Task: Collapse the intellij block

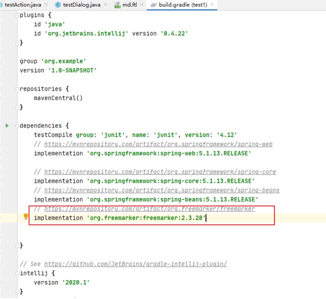Action: [17, 273]
